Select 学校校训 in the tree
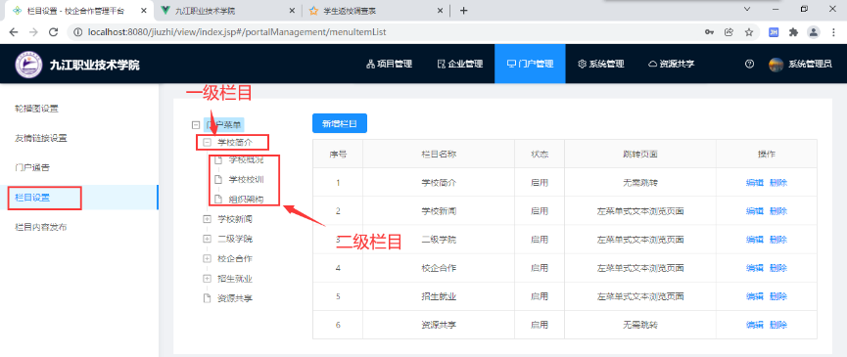The image size is (847, 357). 247,179
